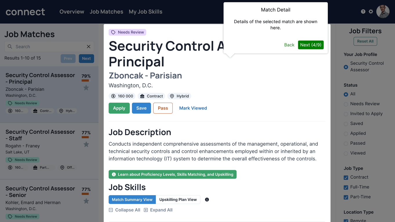Click the info icon beside Upskilling Plan View
The image size is (395, 222).
pyautogui.click(x=207, y=199)
